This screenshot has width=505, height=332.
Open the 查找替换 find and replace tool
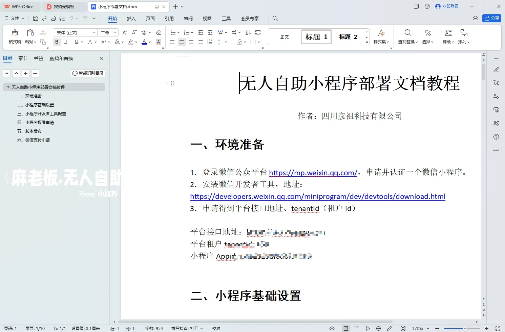(x=407, y=36)
